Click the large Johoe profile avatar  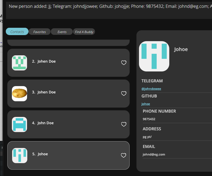tap(154, 56)
